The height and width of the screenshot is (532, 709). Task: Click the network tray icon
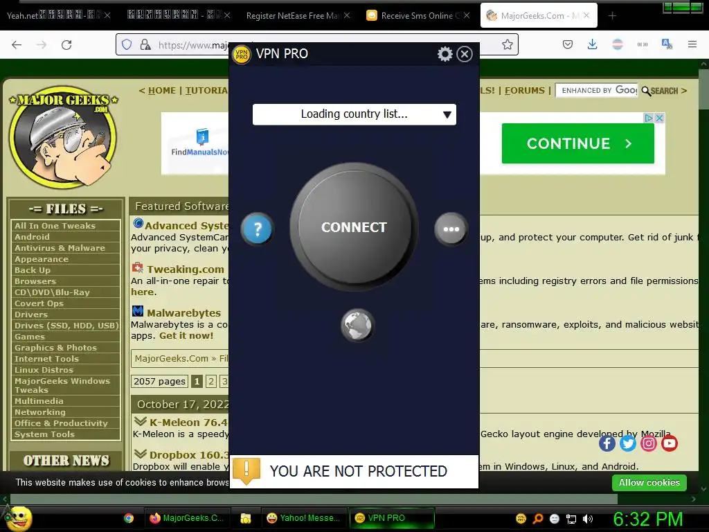click(571, 519)
